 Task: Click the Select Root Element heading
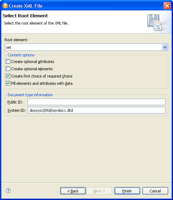pos(25,16)
